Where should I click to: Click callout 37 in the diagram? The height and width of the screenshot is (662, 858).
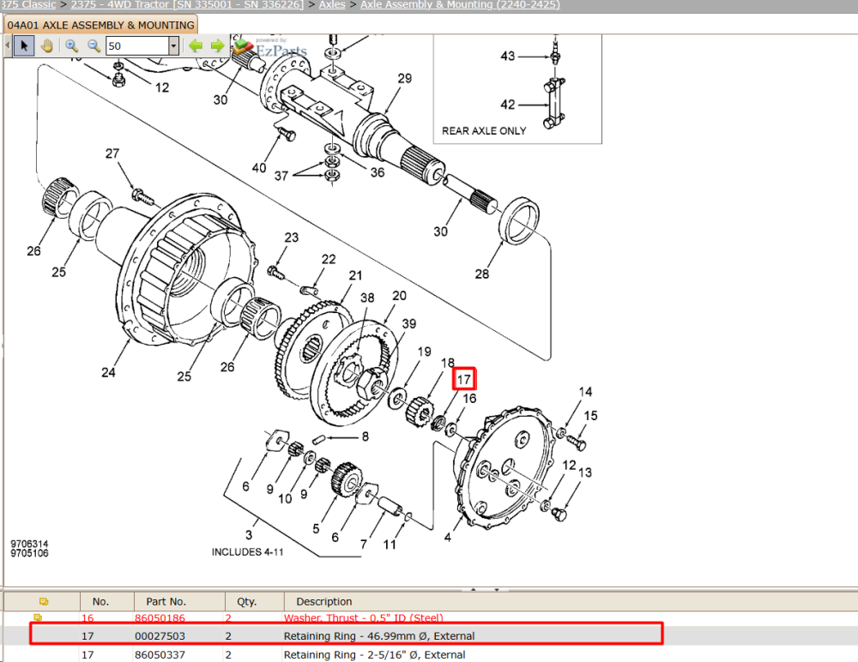pyautogui.click(x=281, y=176)
